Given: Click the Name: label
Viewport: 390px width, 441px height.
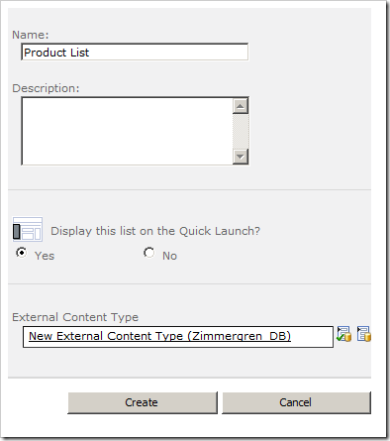Looking at the screenshot, I should click(x=31, y=35).
